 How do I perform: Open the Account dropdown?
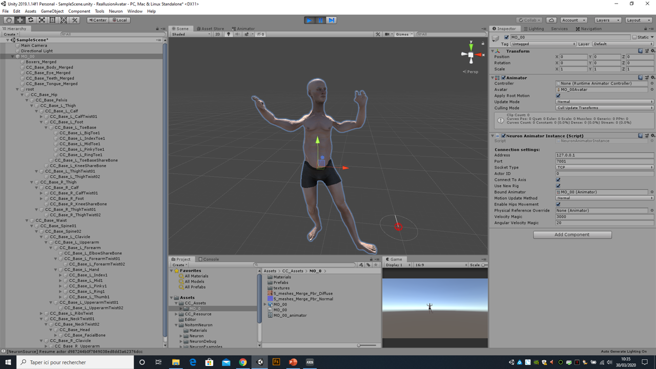573,20
